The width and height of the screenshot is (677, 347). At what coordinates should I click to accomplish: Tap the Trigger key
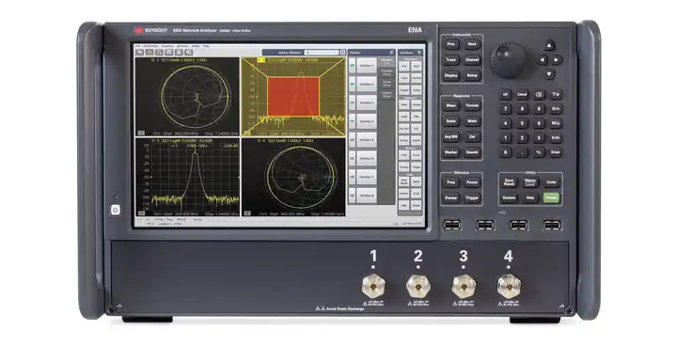pyautogui.click(x=472, y=198)
